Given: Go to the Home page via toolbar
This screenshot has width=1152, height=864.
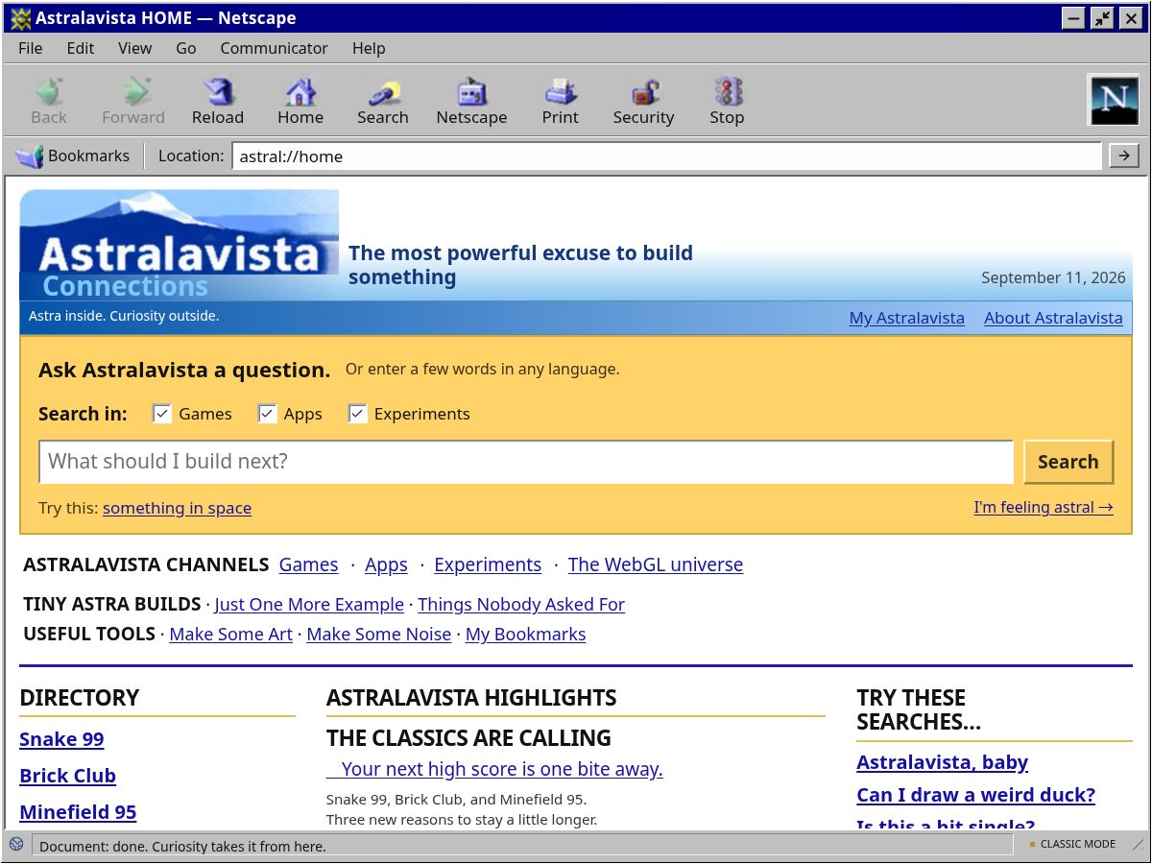Looking at the screenshot, I should (x=300, y=101).
